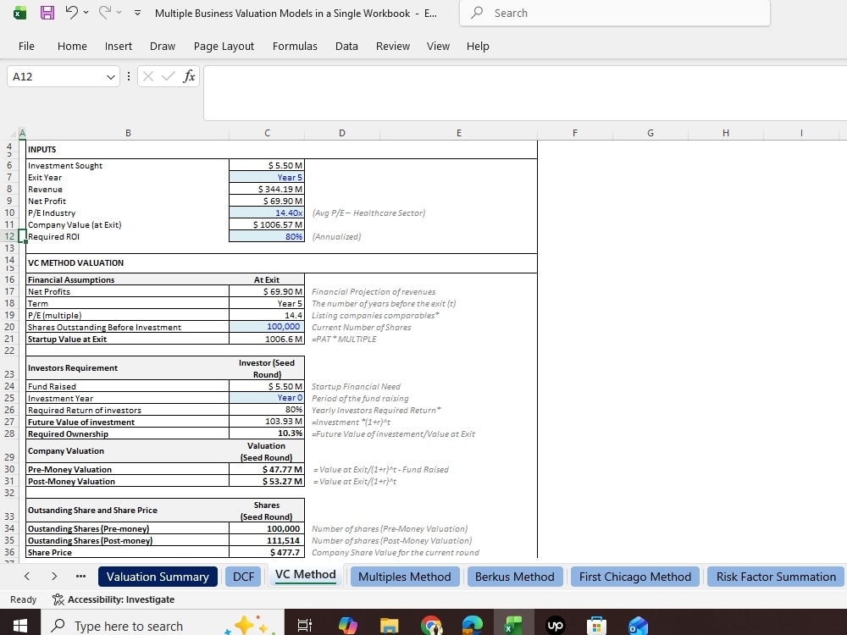Expand Customize Quick Access Toolbar menu
847x635 pixels.
point(138,13)
